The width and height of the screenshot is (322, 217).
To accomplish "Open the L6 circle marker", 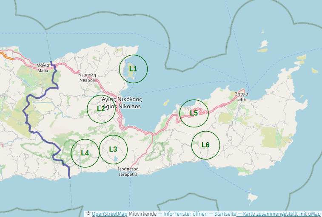I will click(x=205, y=145).
